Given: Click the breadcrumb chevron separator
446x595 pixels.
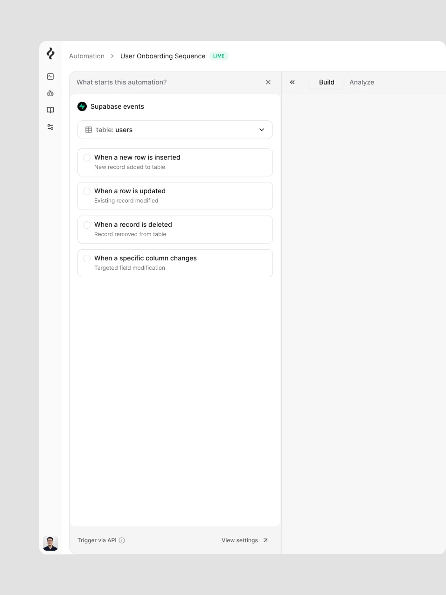Looking at the screenshot, I should point(112,56).
